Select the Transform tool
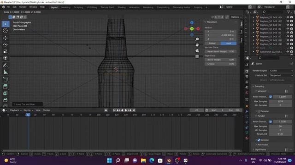Viewport: 295px width, 165px height. click(x=5, y=58)
